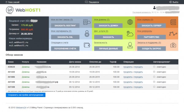The image size is (184, 112).
Task: Open Операции и счета link
Action: click(59, 43)
